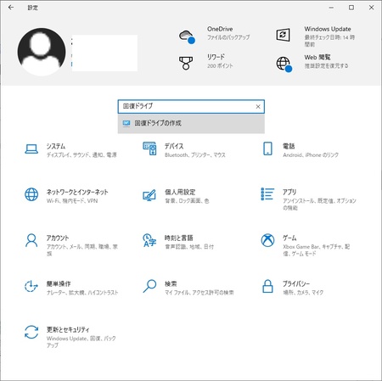The width and height of the screenshot is (382, 381).
Task: Click the 200 ポイント rewards text
Action: point(220,65)
